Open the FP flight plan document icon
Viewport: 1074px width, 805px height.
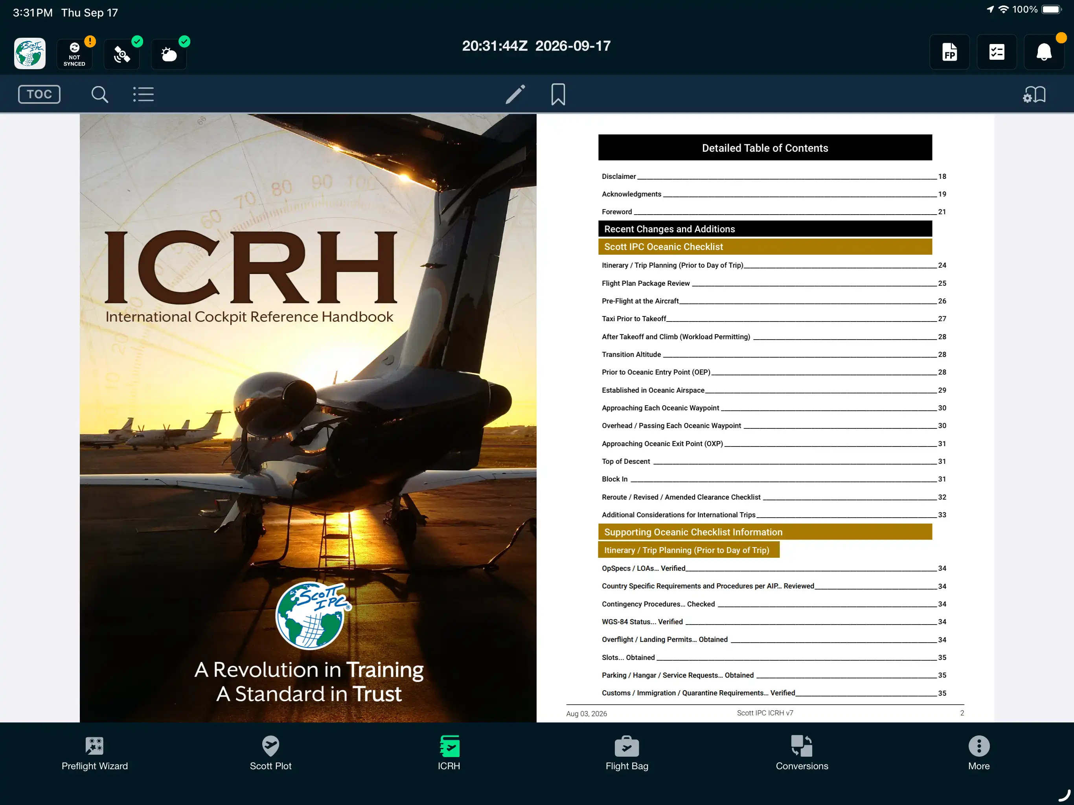pos(949,52)
